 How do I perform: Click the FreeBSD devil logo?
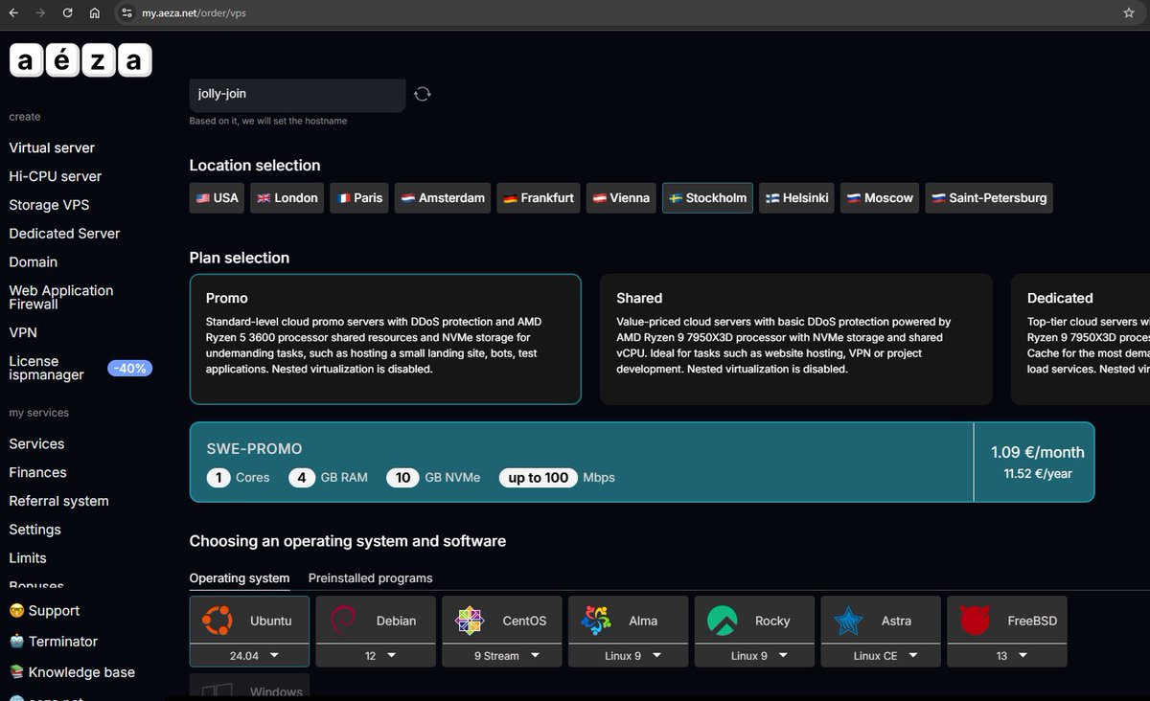(975, 621)
